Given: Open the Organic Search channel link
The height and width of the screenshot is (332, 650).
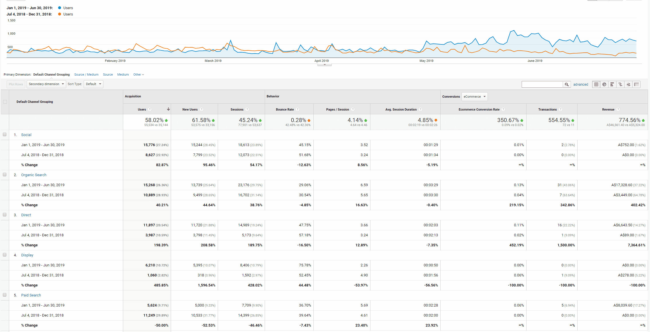Looking at the screenshot, I should (34, 175).
